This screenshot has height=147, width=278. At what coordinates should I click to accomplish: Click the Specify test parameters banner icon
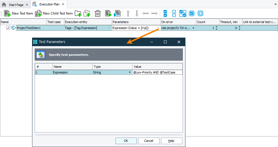pos(41,54)
